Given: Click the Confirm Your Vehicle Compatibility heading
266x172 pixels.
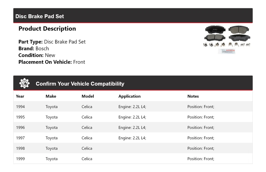Looking at the screenshot, I should (80, 84).
